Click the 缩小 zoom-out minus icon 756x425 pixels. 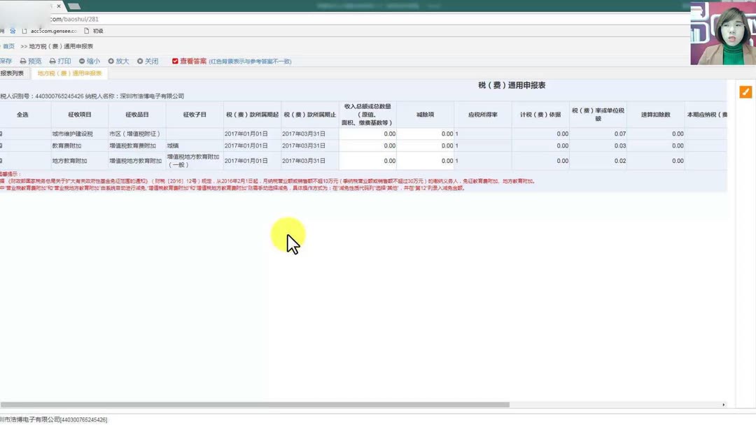point(82,61)
